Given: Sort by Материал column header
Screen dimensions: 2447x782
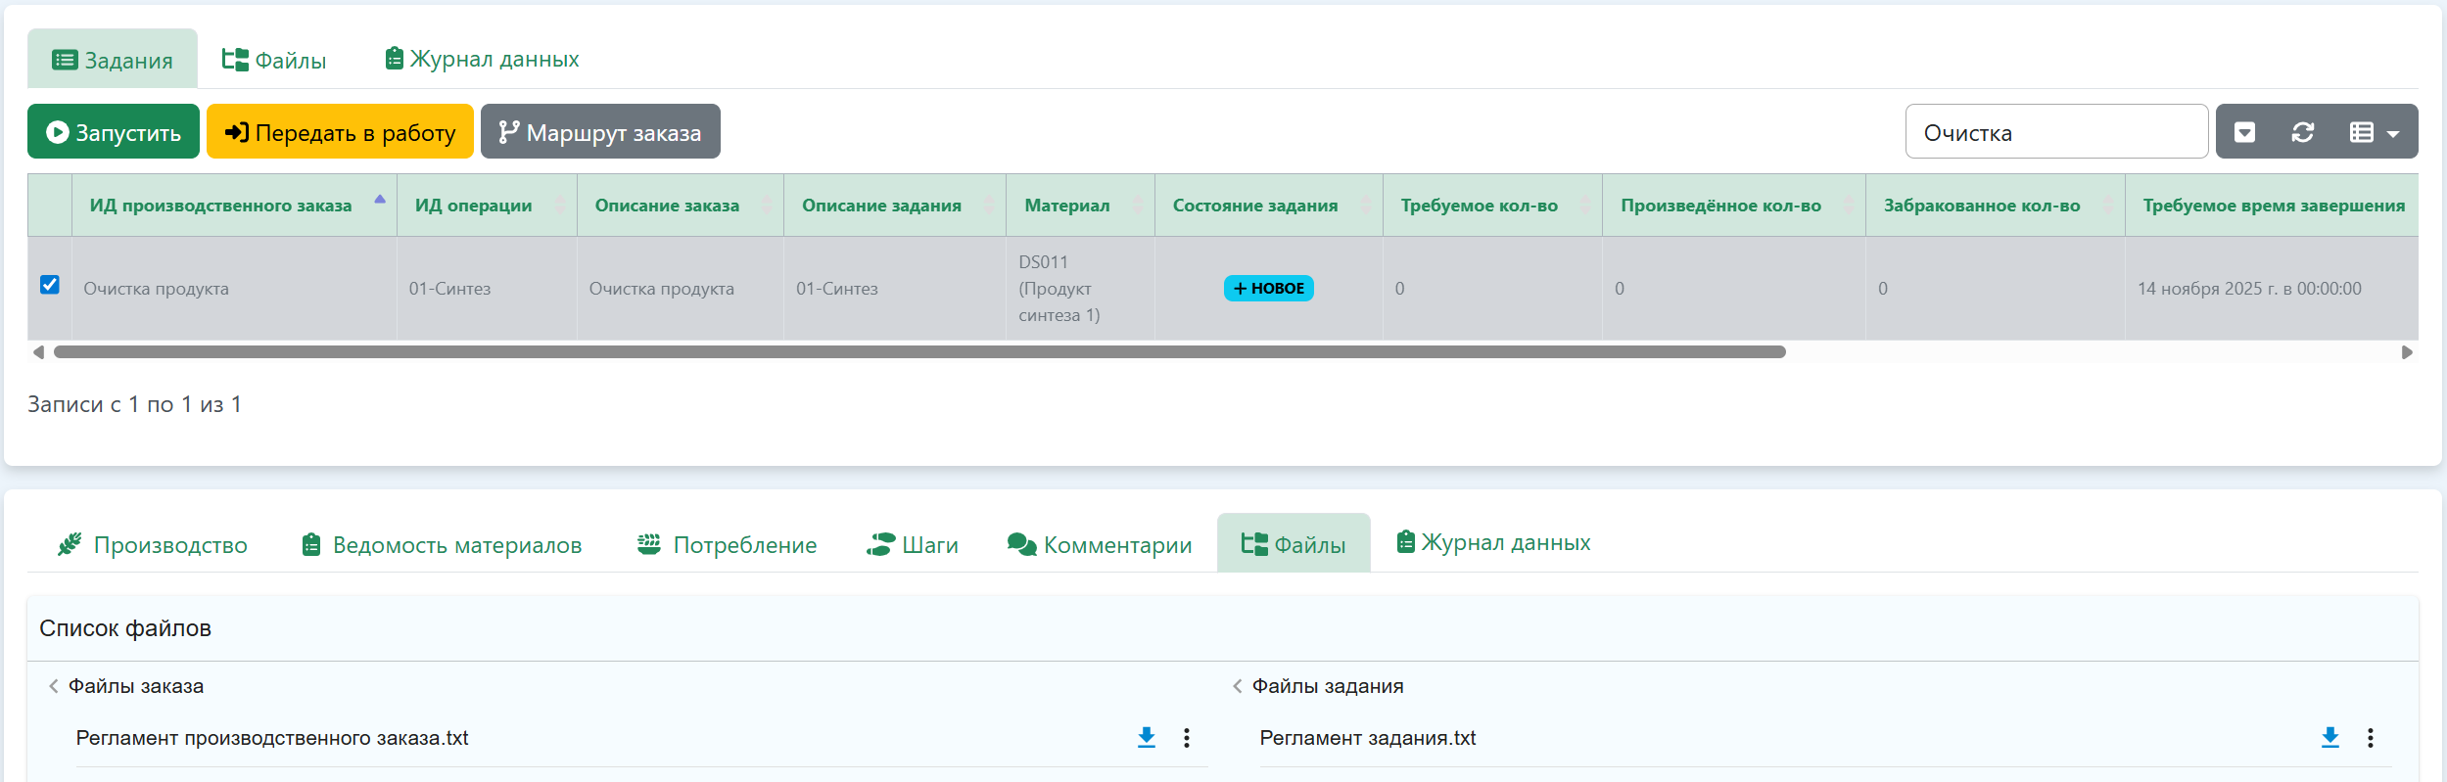Looking at the screenshot, I should pyautogui.click(x=1081, y=206).
